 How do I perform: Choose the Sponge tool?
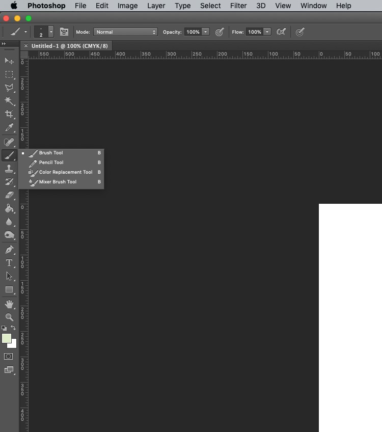click(x=9, y=235)
